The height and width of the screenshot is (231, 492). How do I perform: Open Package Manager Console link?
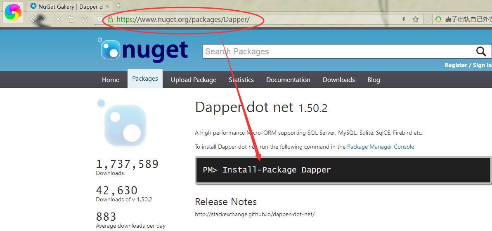pyautogui.click(x=381, y=147)
